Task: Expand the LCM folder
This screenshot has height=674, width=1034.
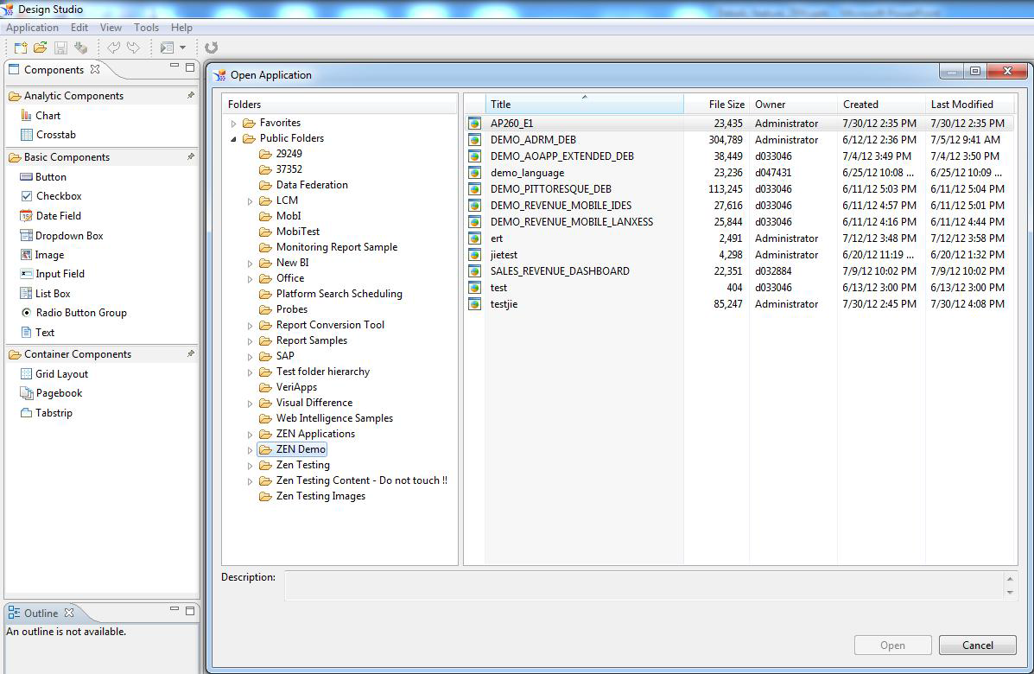Action: [250, 201]
